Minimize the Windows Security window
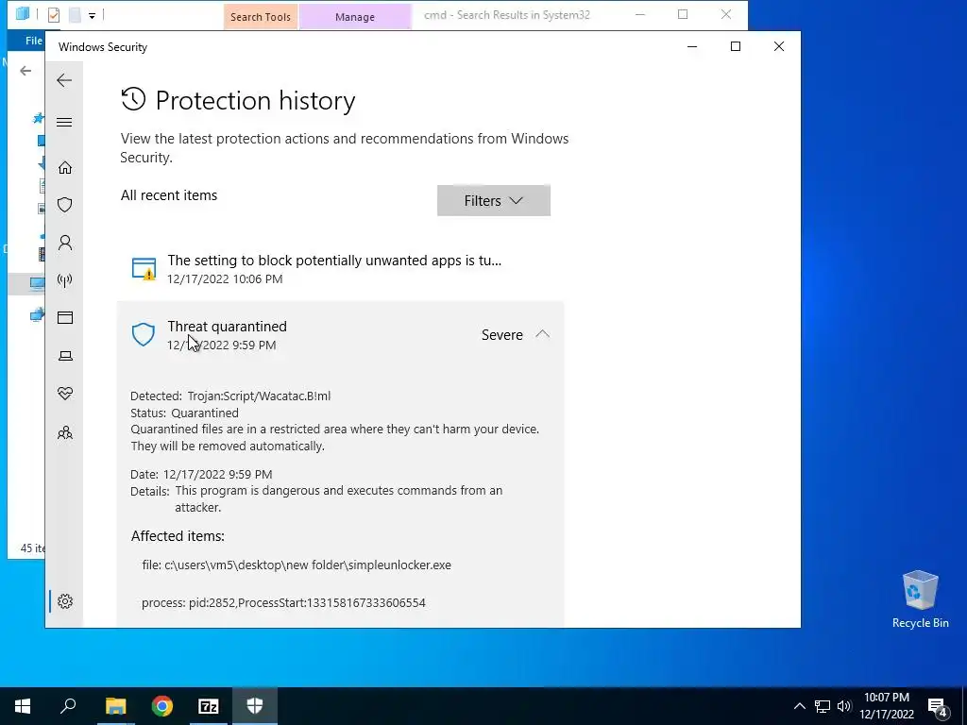The image size is (967, 725). [692, 46]
